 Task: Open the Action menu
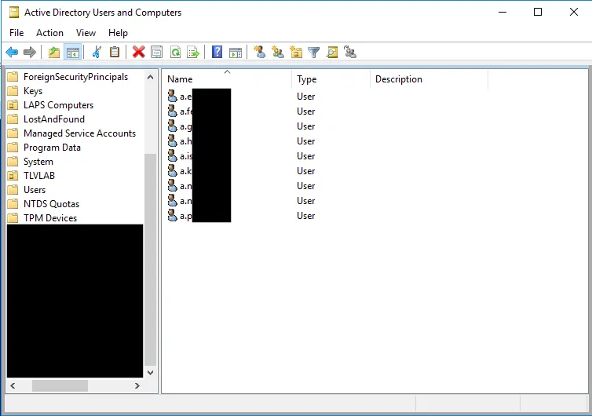(49, 33)
